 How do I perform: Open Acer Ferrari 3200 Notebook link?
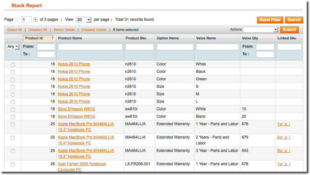click(82, 167)
